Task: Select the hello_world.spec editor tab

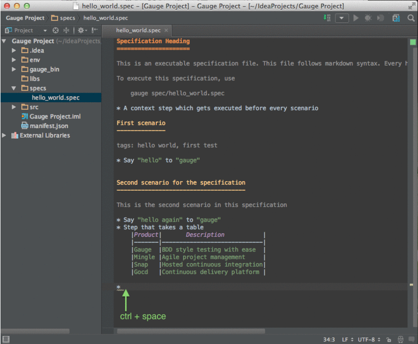Action: [x=138, y=30]
